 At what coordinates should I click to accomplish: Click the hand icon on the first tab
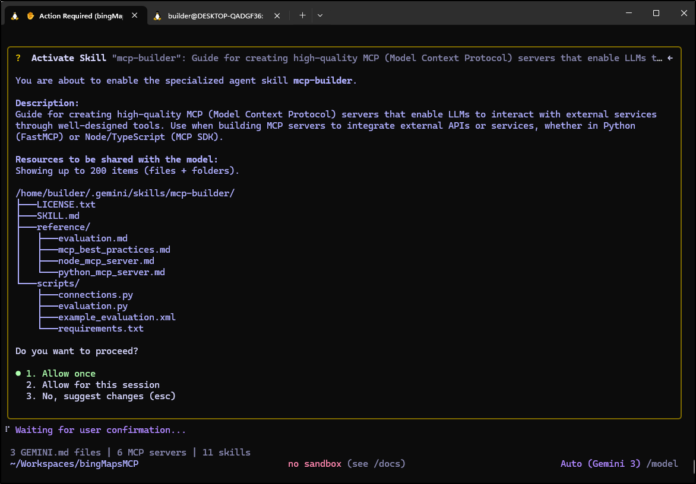click(x=30, y=16)
